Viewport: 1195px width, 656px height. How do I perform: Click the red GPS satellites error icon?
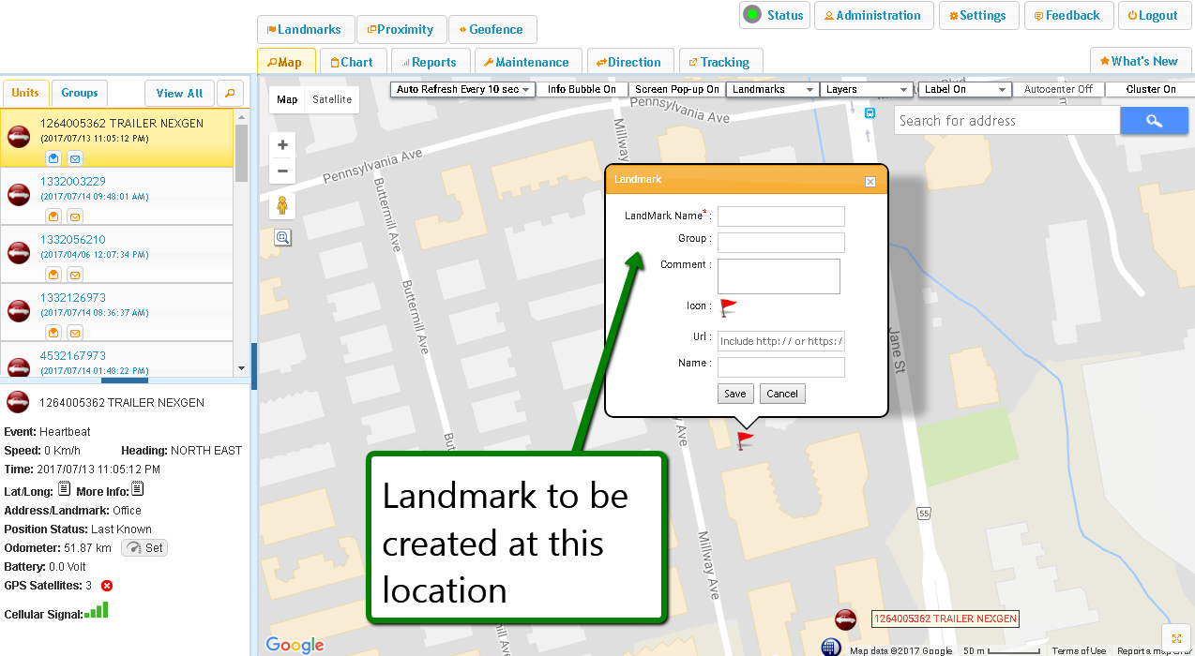(107, 586)
